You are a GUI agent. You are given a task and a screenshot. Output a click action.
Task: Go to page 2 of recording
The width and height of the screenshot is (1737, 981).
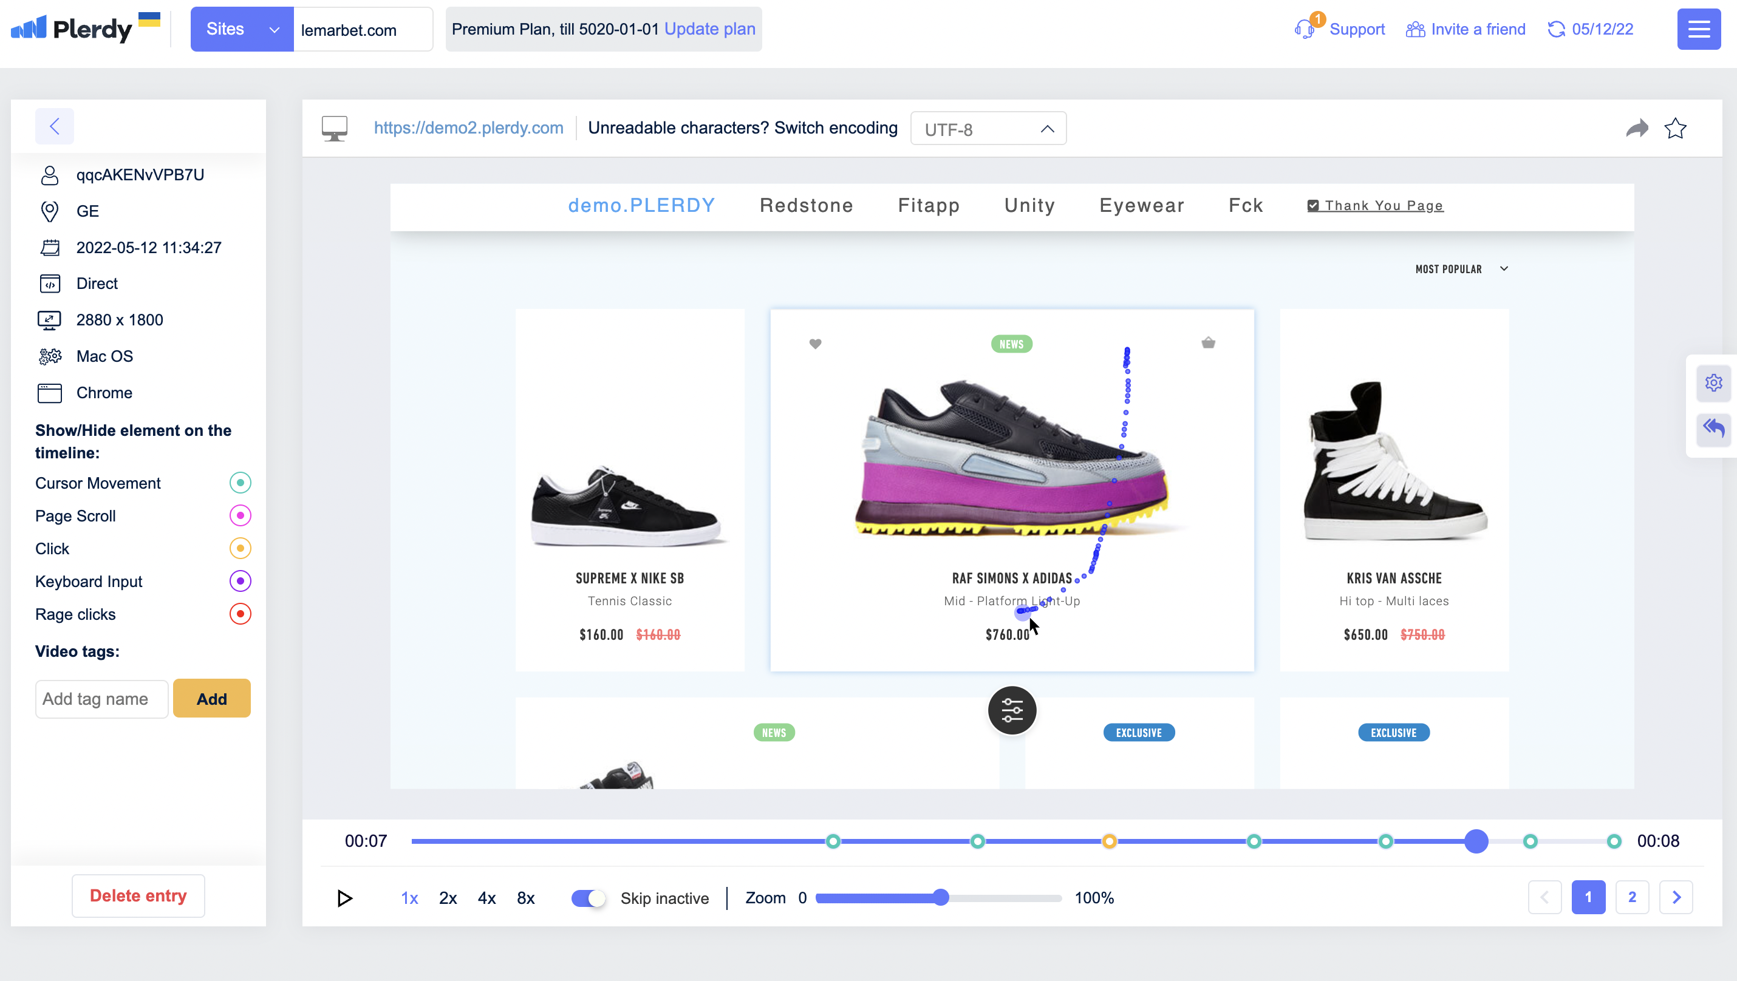pos(1632,897)
